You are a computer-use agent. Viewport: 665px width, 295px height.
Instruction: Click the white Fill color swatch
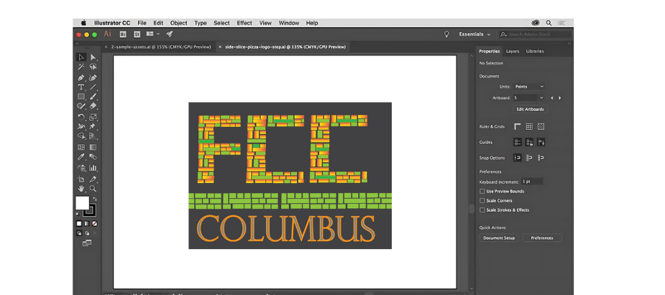click(82, 202)
